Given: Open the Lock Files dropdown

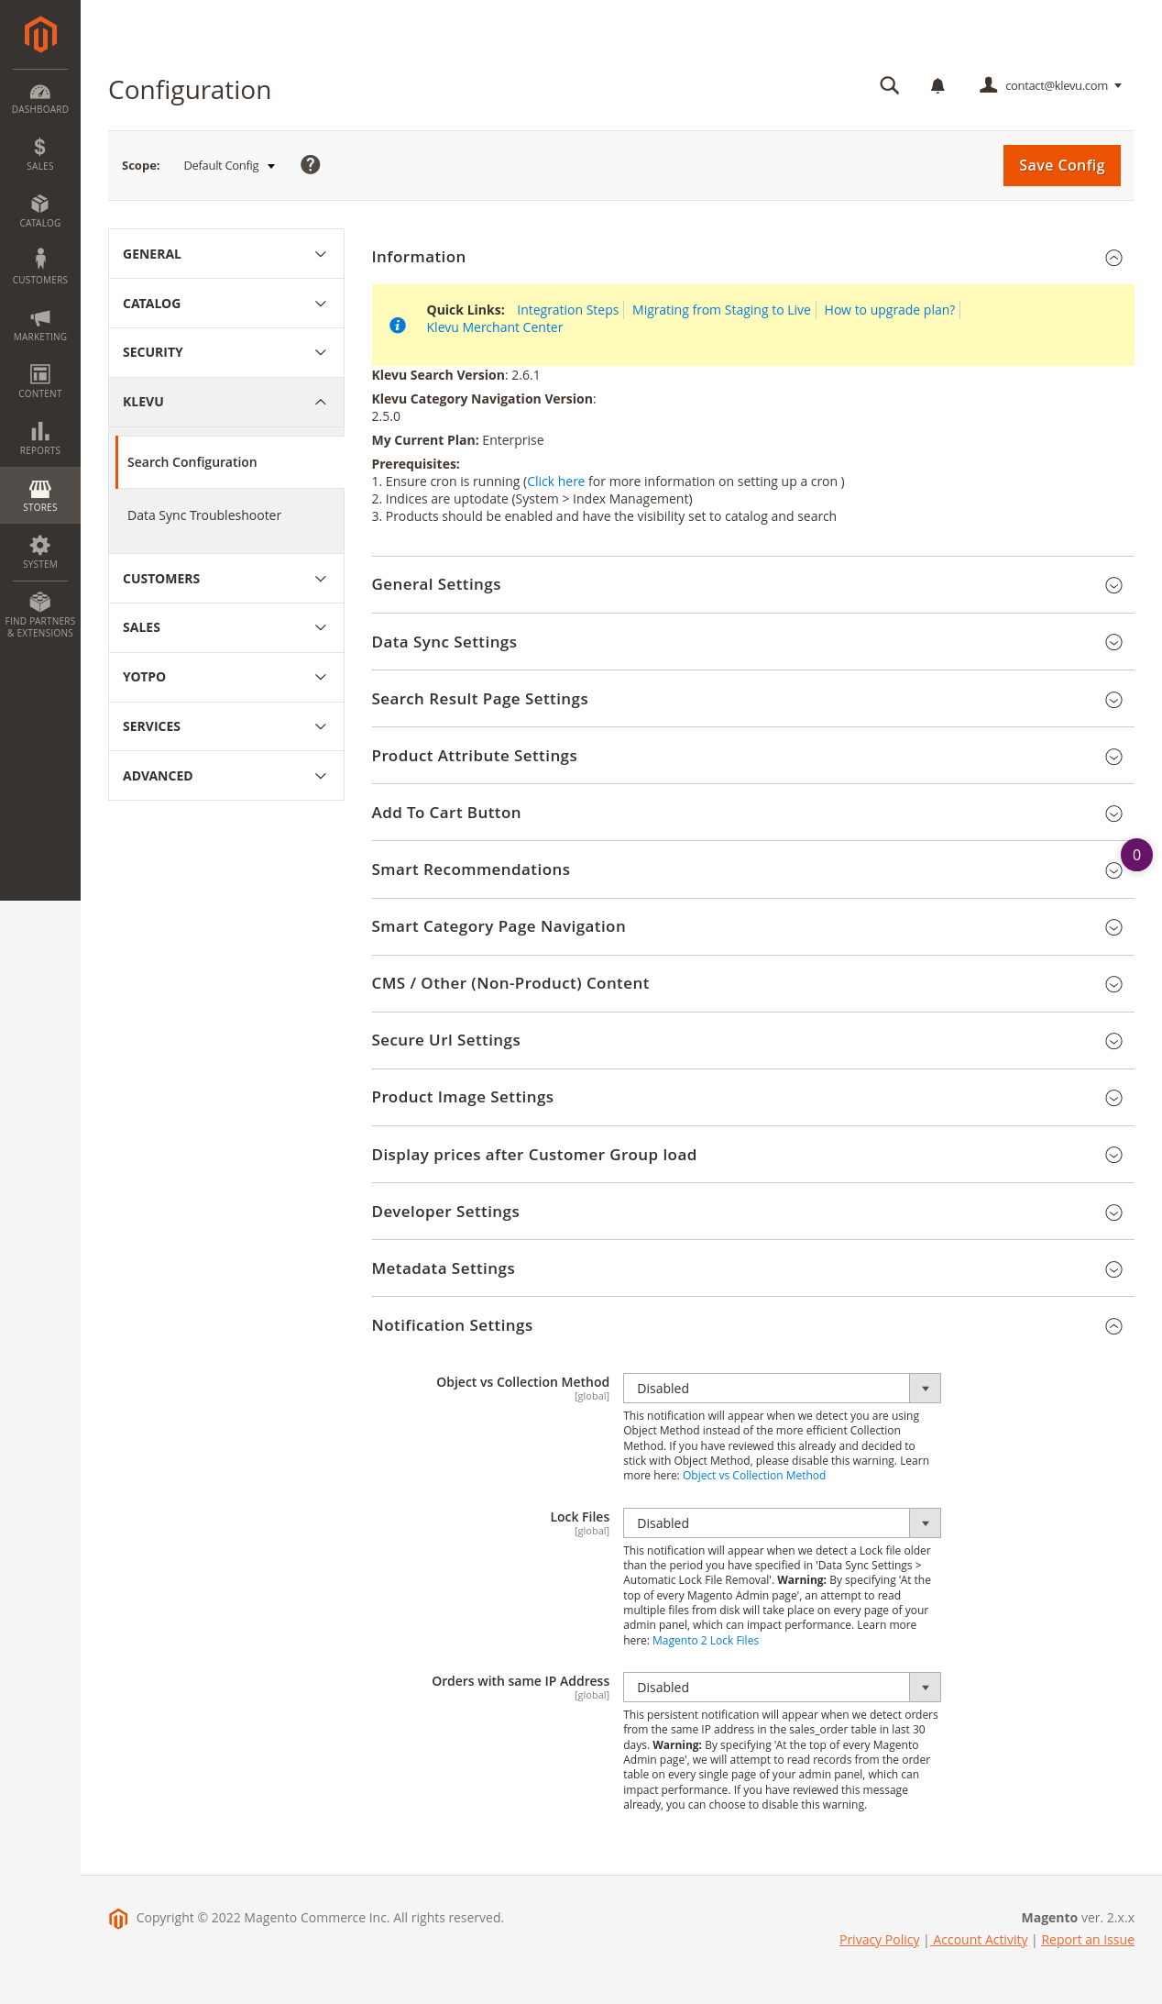Looking at the screenshot, I should (x=782, y=1523).
